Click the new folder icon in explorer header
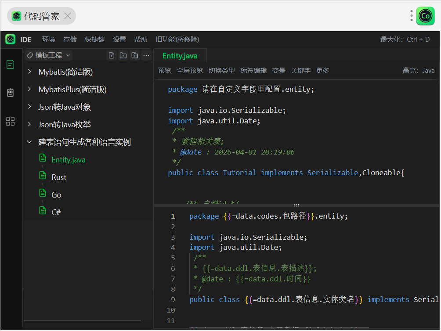 click(x=123, y=55)
